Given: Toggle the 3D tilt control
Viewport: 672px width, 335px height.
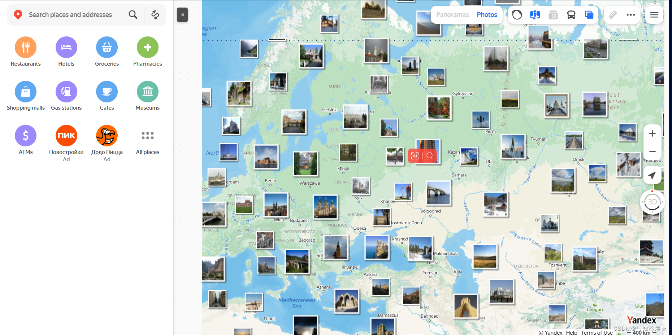Looking at the screenshot, I should pos(652,202).
